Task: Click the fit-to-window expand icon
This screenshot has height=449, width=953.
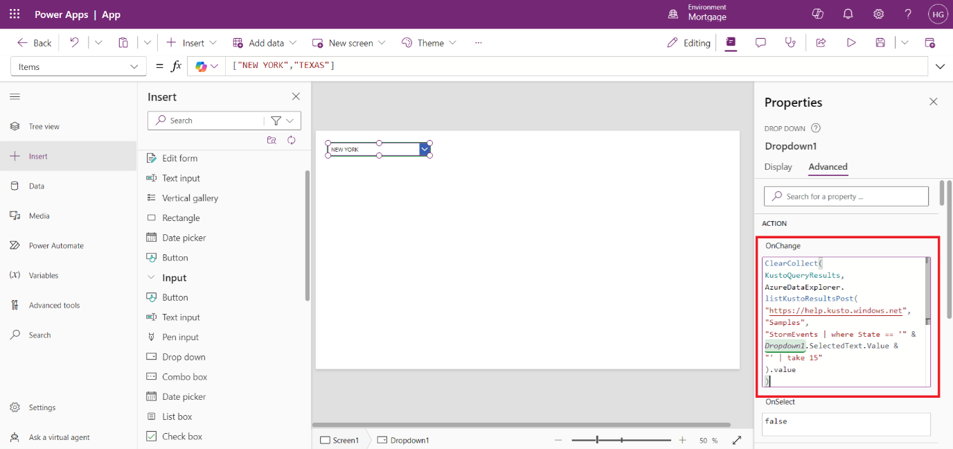Action: pos(737,440)
